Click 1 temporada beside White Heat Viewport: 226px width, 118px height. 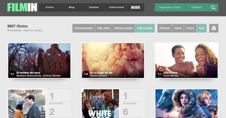[132, 99]
